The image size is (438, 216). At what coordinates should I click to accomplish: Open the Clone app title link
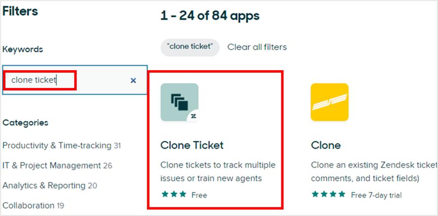pyautogui.click(x=326, y=145)
